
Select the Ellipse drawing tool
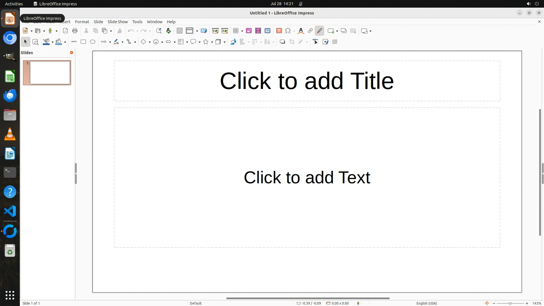93,42
